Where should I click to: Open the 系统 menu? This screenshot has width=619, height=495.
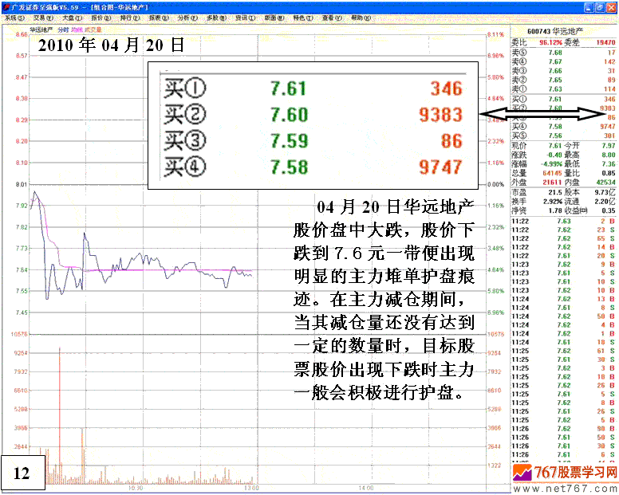(14, 17)
